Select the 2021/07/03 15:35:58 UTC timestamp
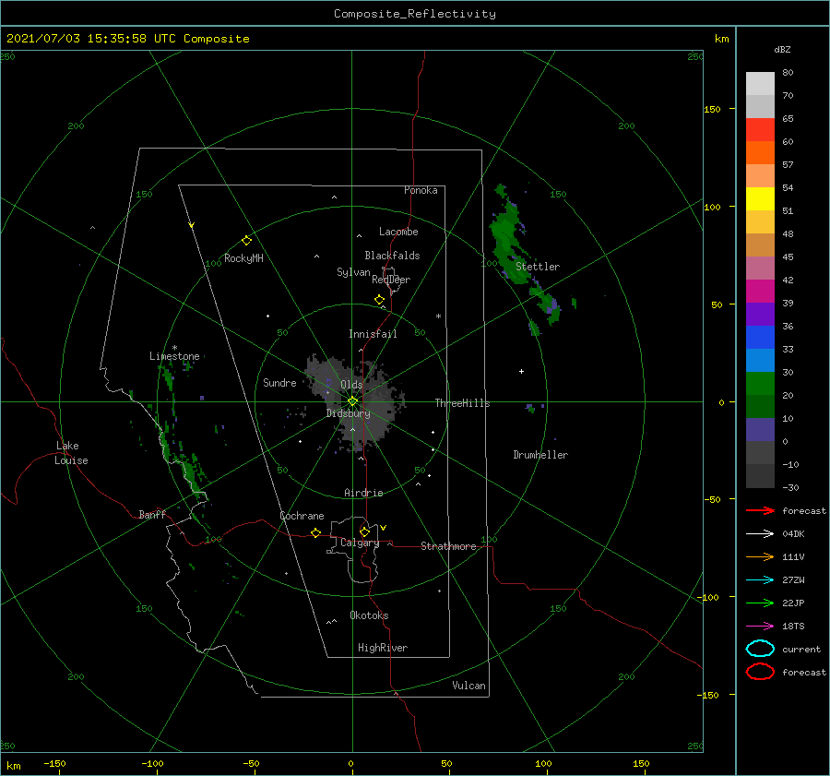This screenshot has width=830, height=776. [x=127, y=38]
